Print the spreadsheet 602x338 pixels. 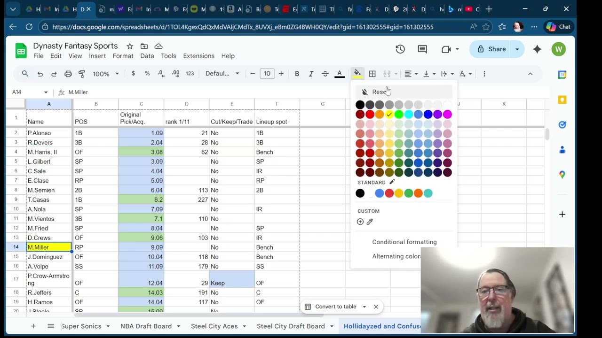pyautogui.click(x=68, y=74)
